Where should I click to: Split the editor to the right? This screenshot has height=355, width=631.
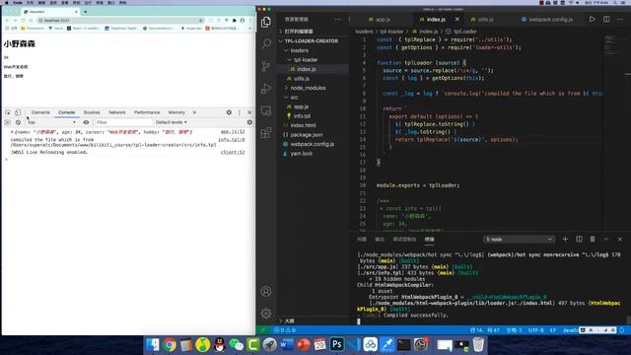point(606,20)
